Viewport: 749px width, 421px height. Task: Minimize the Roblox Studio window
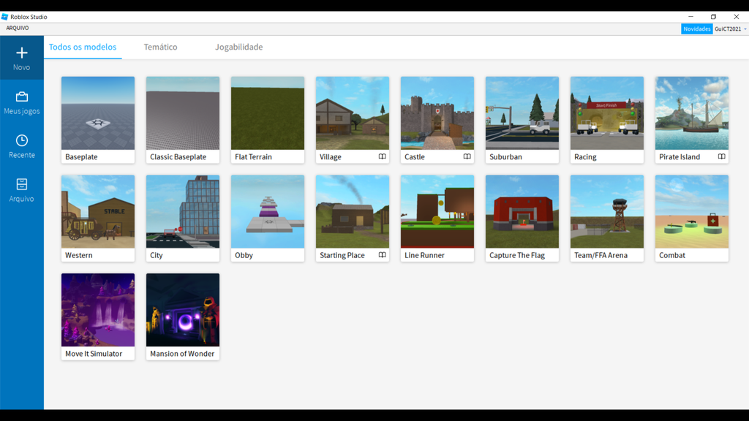[x=690, y=17]
